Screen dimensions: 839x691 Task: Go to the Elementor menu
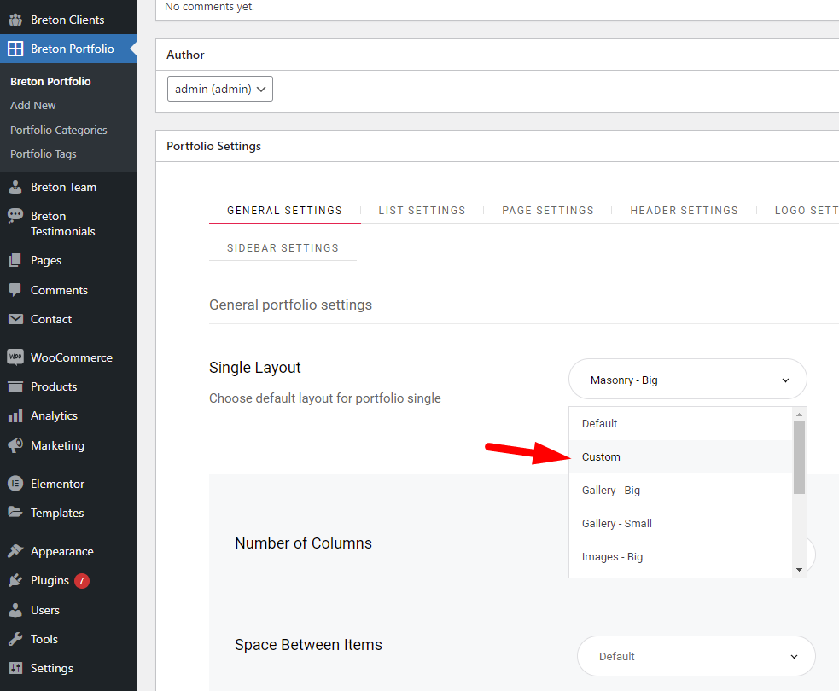tap(68, 484)
